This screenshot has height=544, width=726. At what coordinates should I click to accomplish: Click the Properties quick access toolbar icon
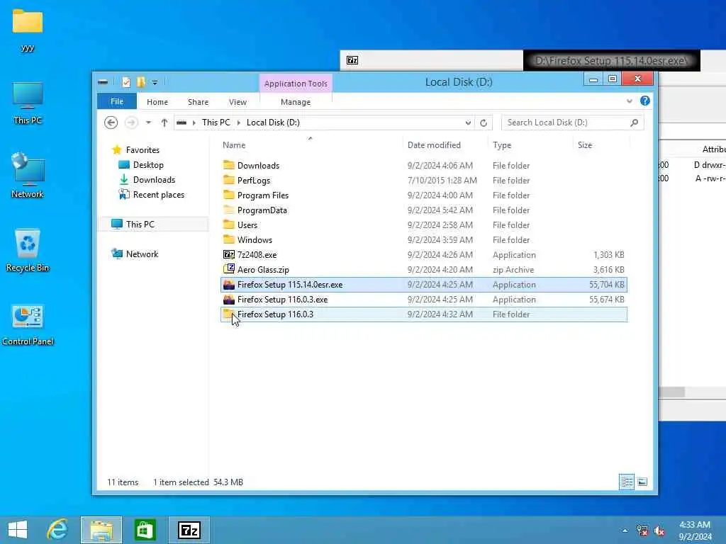click(x=126, y=82)
